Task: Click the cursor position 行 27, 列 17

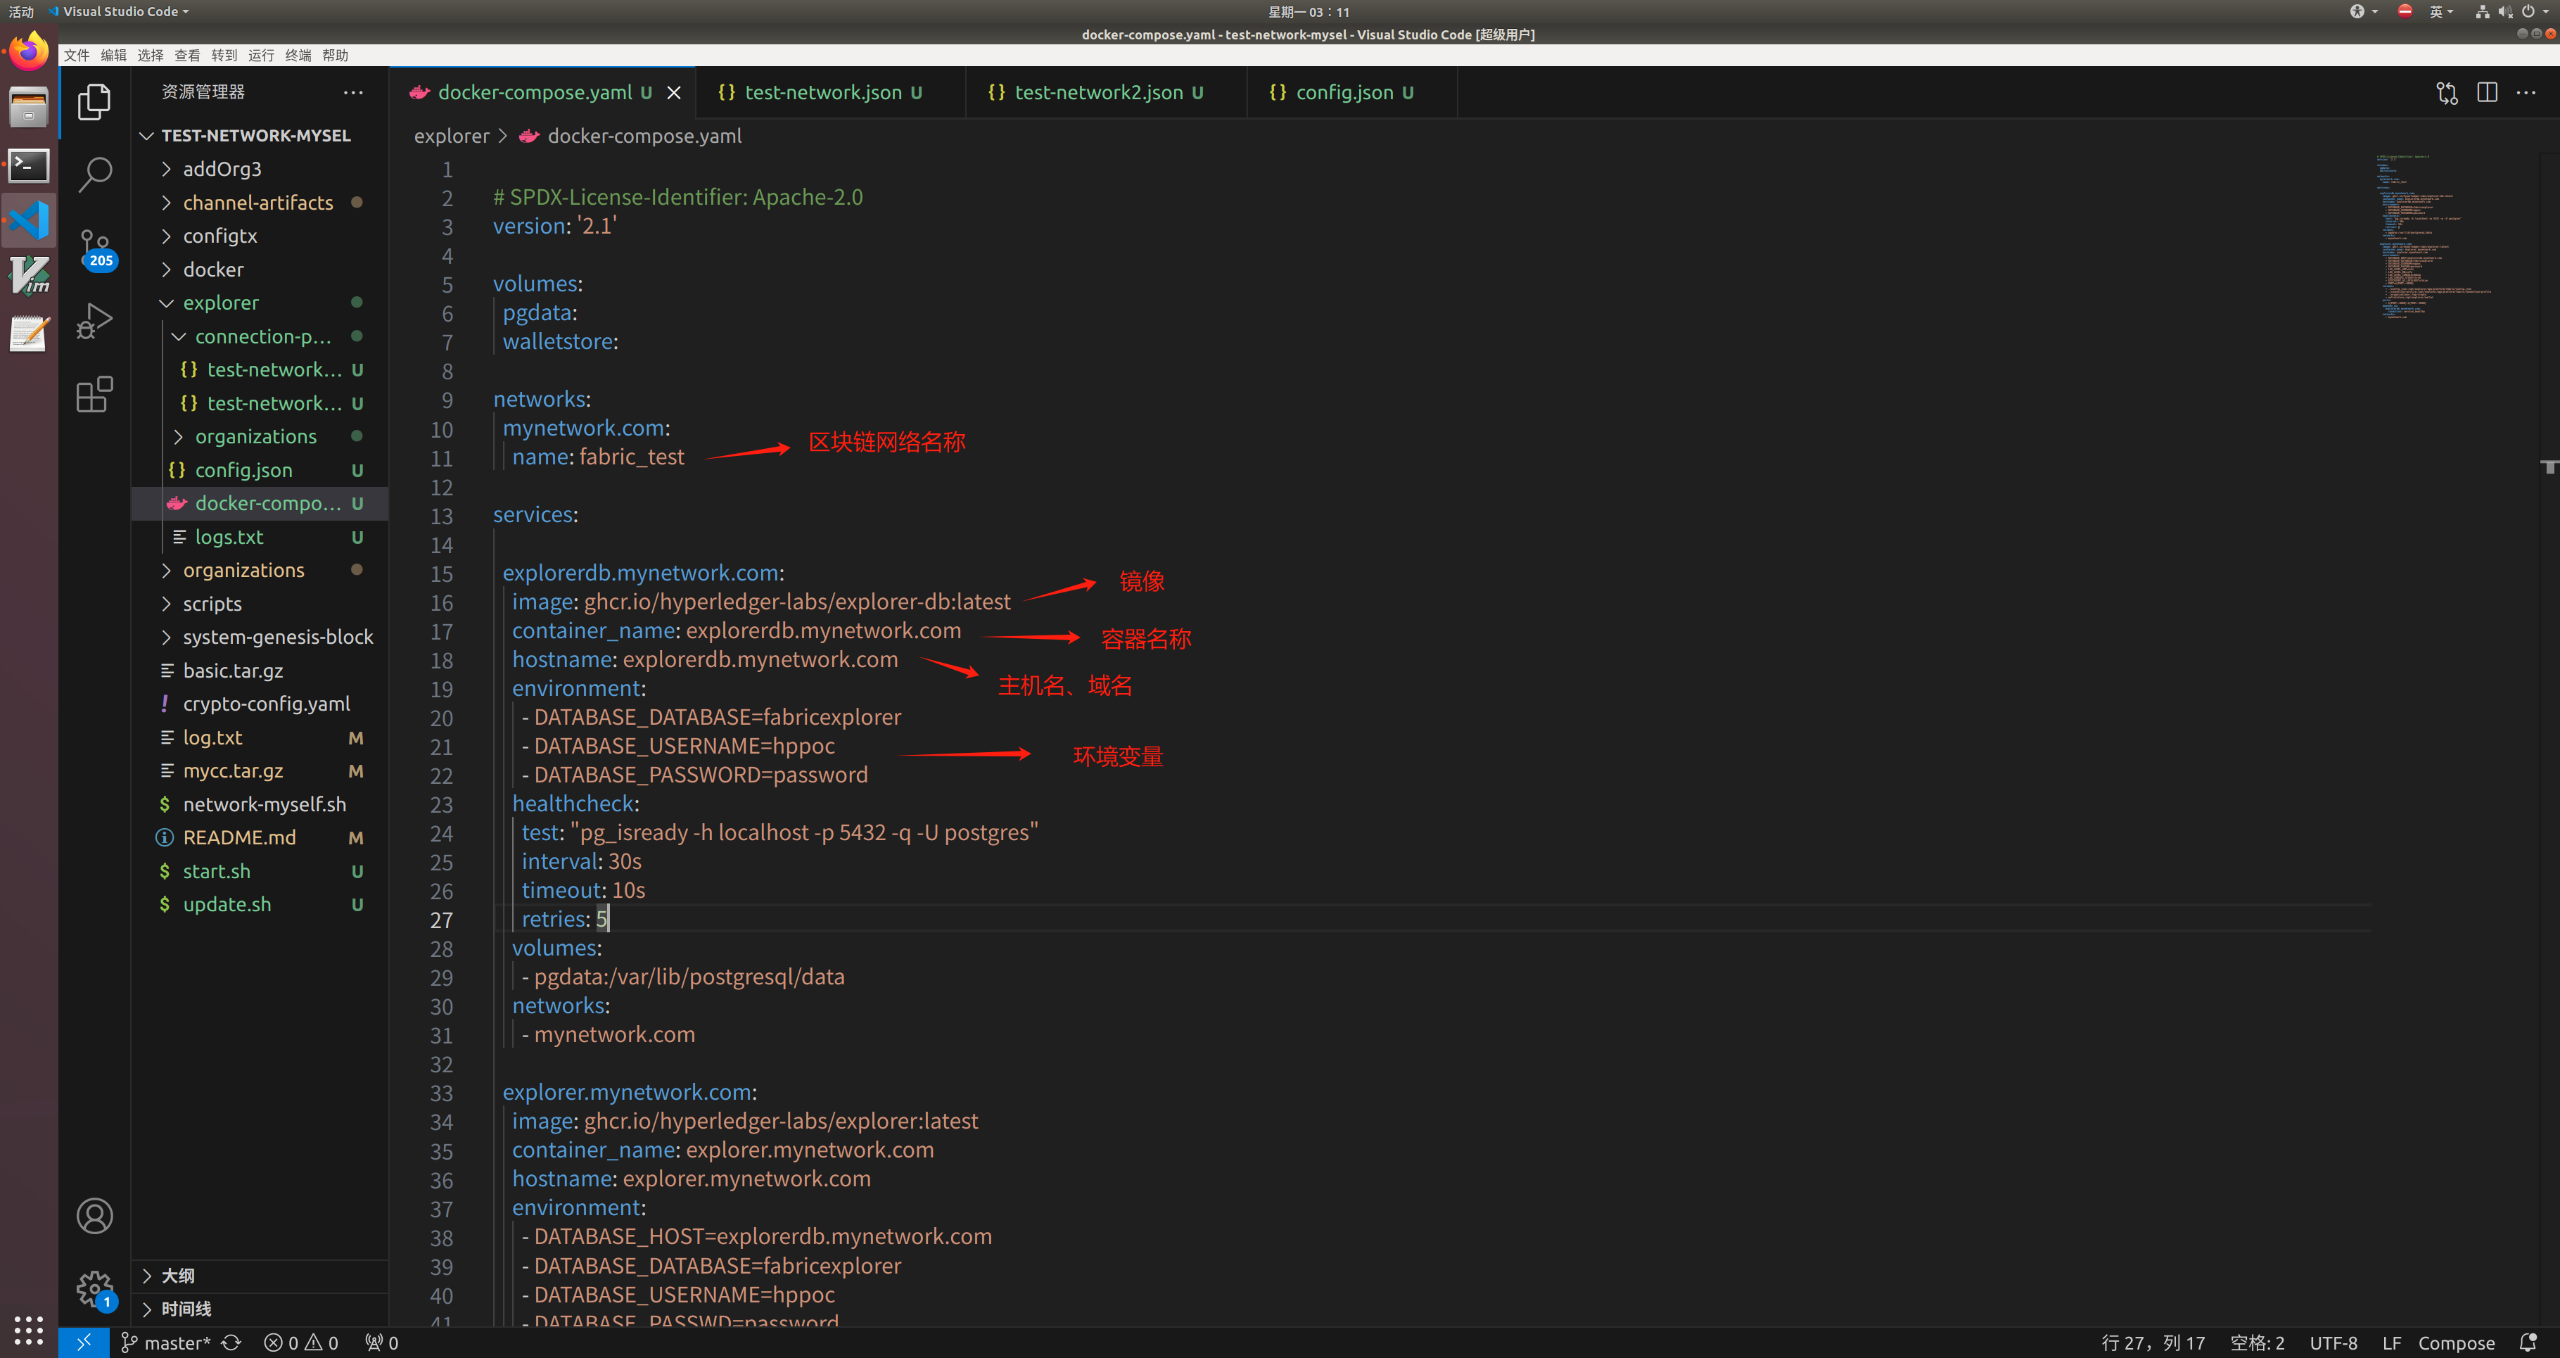Action: [x=2153, y=1342]
